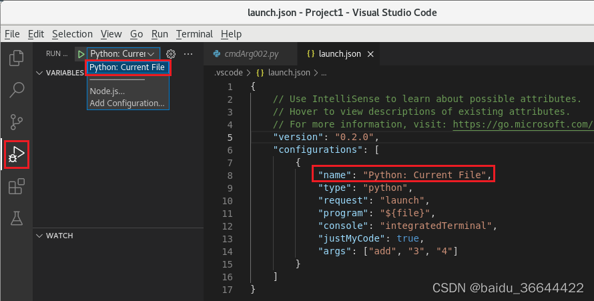Choose Add Configuration... from the list
This screenshot has height=301, width=594.
pyautogui.click(x=127, y=103)
